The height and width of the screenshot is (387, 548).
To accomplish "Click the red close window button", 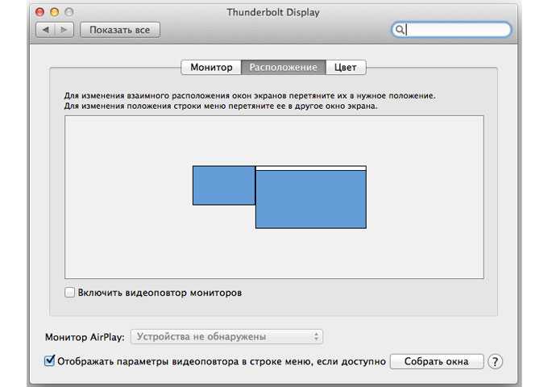I will click(x=39, y=12).
